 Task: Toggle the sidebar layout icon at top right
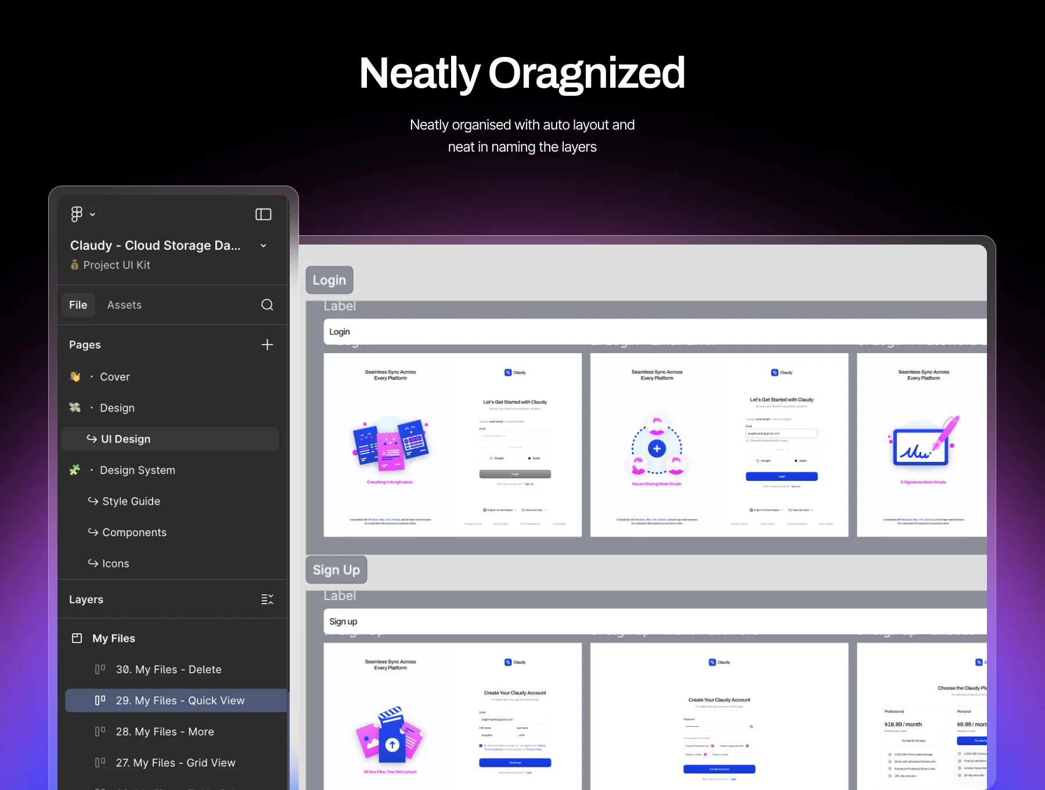click(263, 214)
